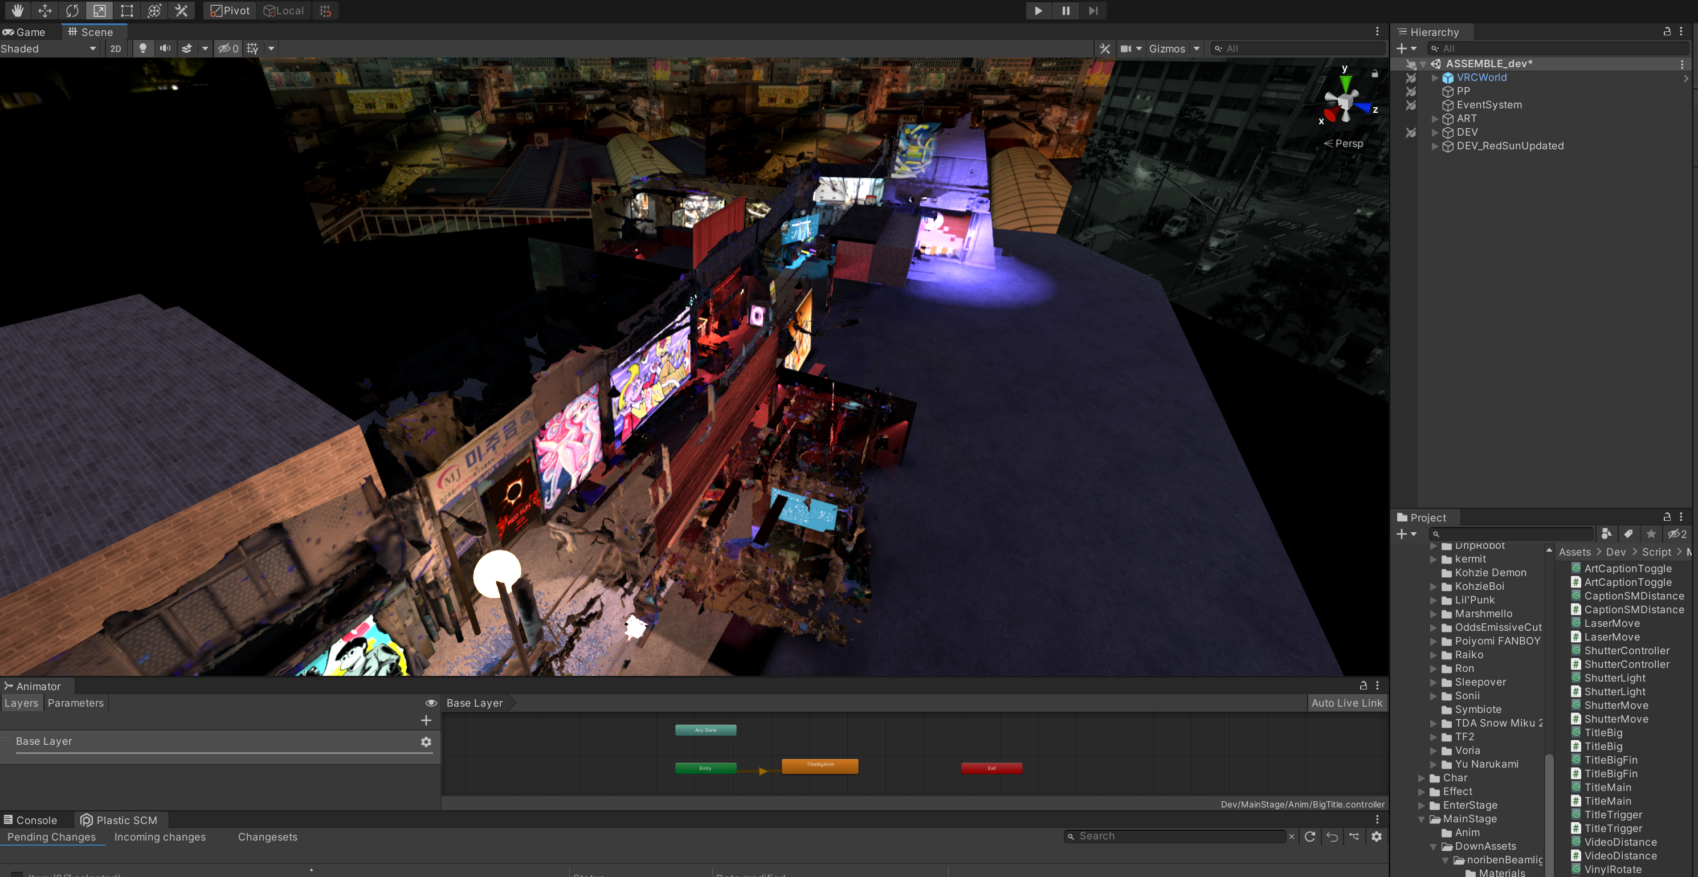Add a new Animator layer

coord(426,721)
